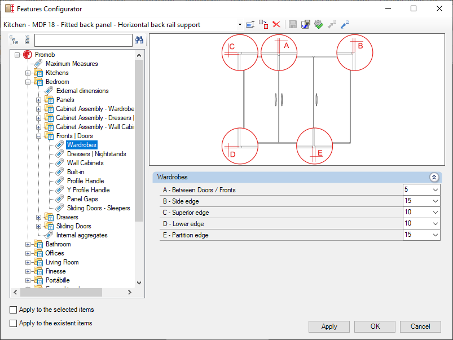Check Apply to the existent items

click(14, 323)
